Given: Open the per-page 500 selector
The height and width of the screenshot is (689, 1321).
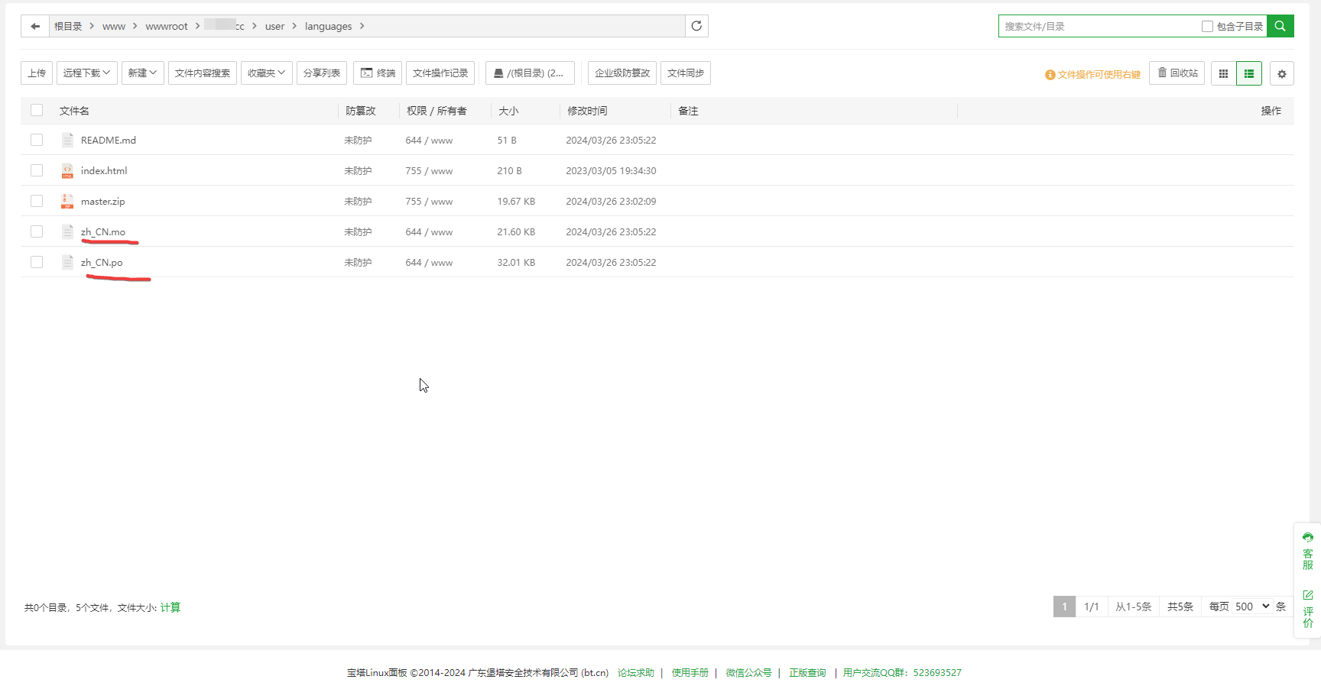Looking at the screenshot, I should tap(1251, 607).
